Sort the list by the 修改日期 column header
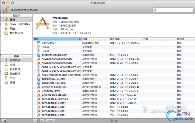 [125, 39]
